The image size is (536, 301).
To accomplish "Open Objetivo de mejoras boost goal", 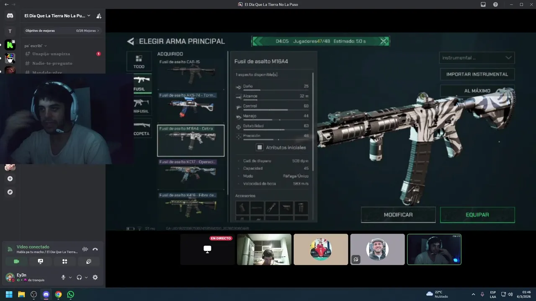I will 62,31.
